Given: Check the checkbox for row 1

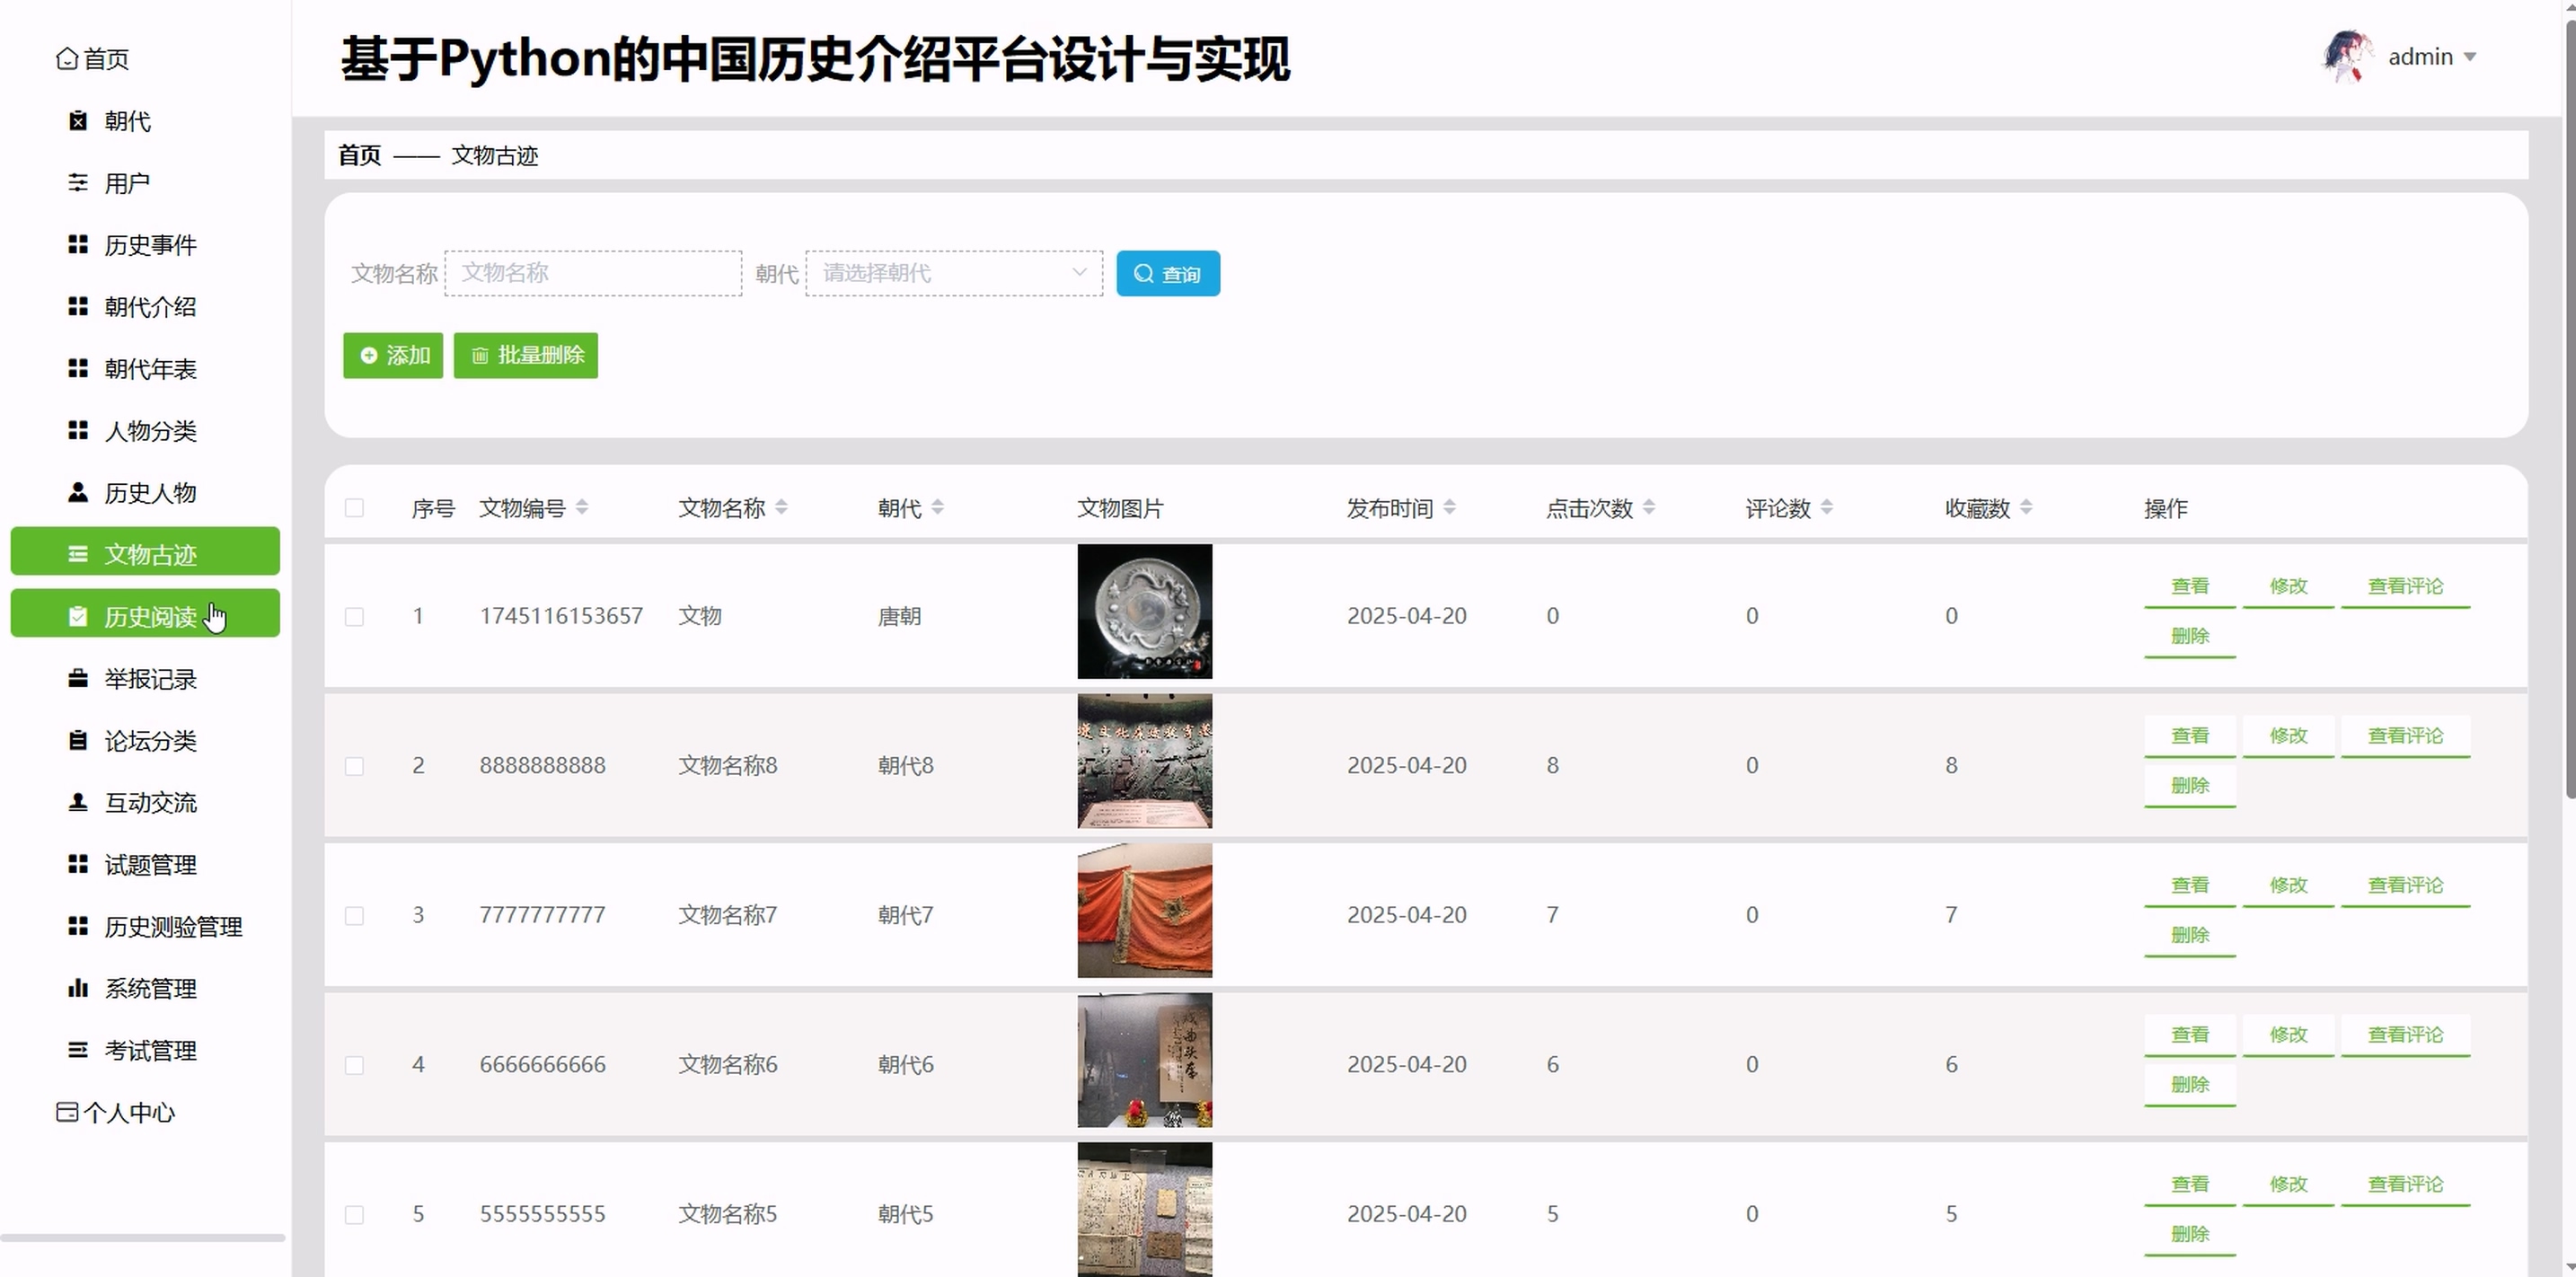Looking at the screenshot, I should [x=354, y=617].
